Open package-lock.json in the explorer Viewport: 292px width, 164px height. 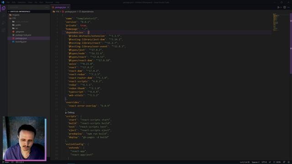28,35
